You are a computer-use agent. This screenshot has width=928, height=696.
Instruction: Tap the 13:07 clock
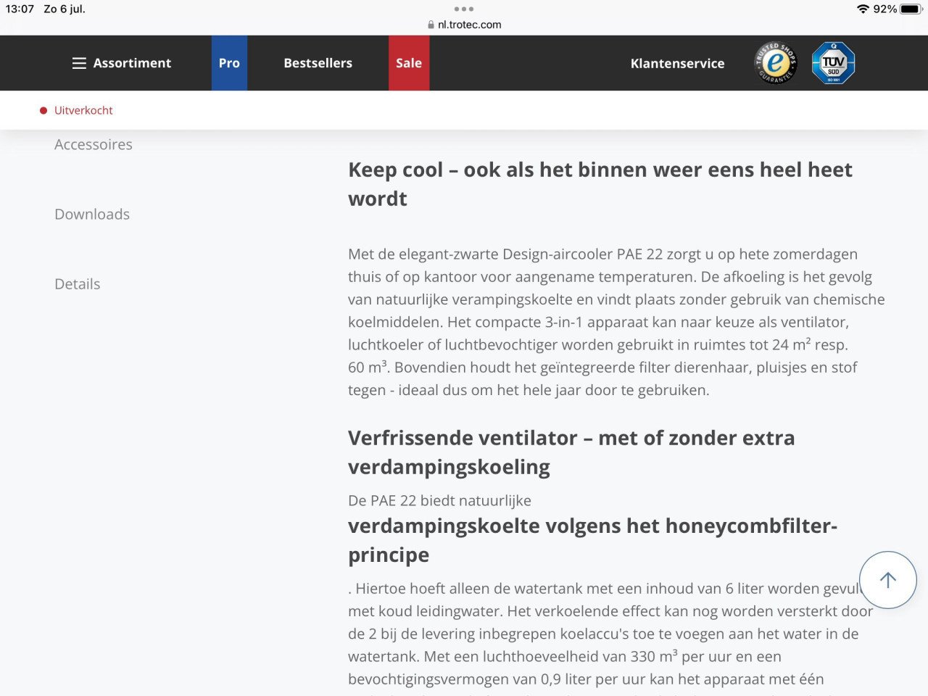pos(20,9)
